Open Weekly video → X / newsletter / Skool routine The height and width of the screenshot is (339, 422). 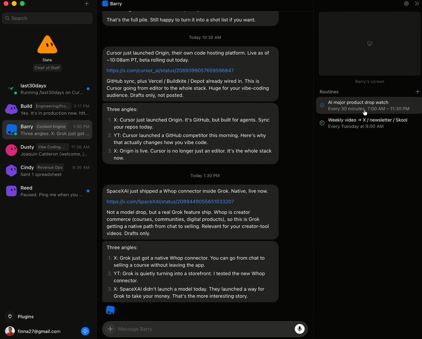[369, 123]
